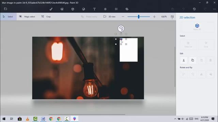Screen dimensions: 218x122
Task: Zoom out with the minus button
Action: [x=123, y=17]
